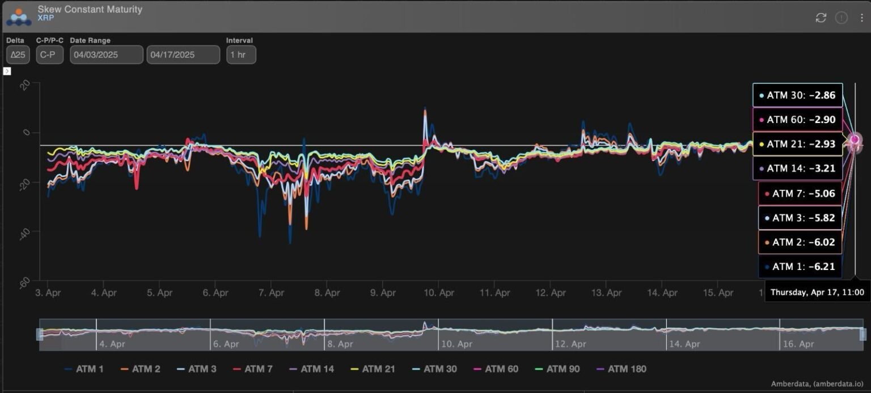
Task: Click the refresh icon in the header
Action: (x=821, y=18)
